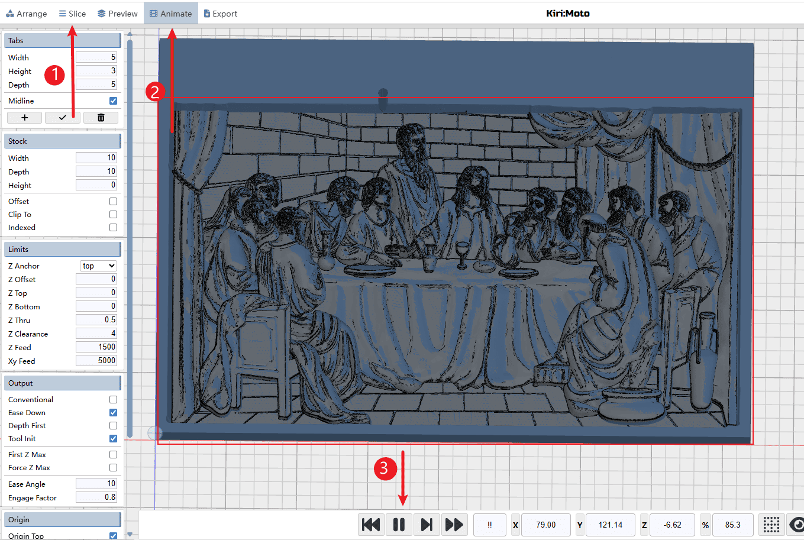Step forward one frame in animation
804x540 pixels.
click(426, 525)
